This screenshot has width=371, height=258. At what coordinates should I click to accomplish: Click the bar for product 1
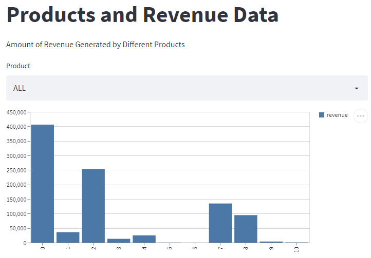coord(68,237)
